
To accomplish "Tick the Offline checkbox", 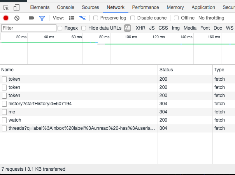I will [176, 18].
